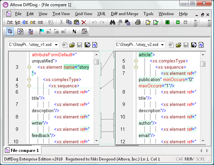Start comparison with green play icon
Viewport: 214px width, 165px height.
click(x=167, y=22)
